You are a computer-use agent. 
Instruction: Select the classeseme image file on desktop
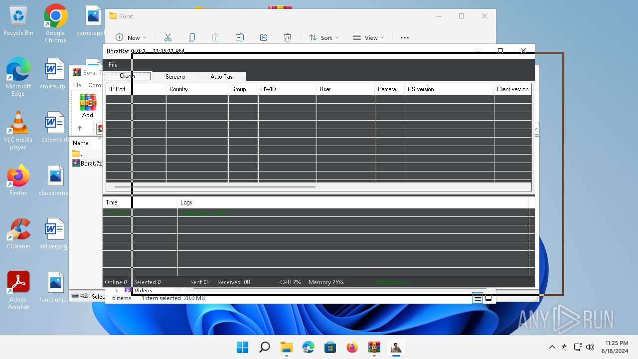coord(55,180)
